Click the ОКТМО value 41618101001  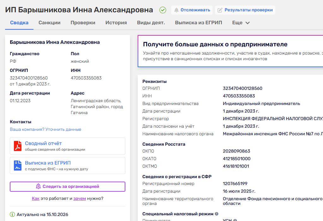(236, 166)
